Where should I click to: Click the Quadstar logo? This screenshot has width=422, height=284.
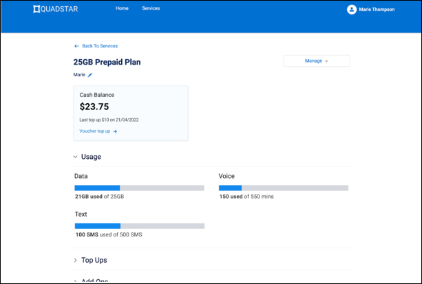(56, 9)
